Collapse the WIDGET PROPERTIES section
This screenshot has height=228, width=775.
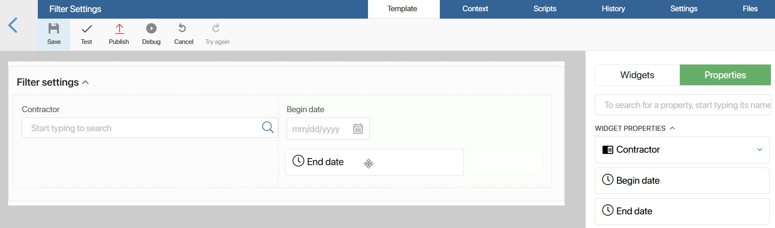point(672,128)
